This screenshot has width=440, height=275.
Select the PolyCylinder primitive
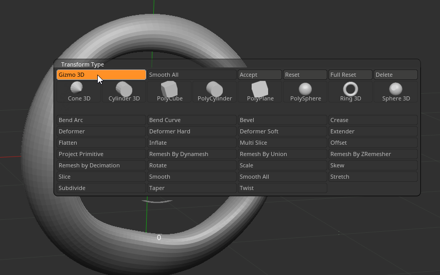(215, 91)
